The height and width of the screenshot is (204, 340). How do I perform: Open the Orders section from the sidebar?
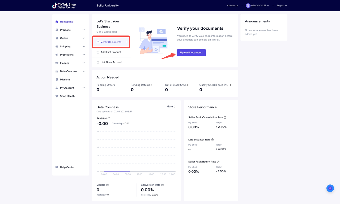coord(64,38)
